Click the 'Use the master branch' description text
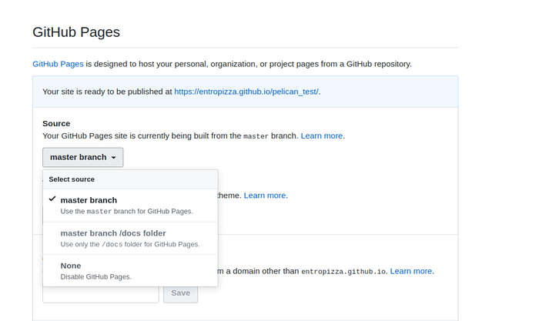 126,211
